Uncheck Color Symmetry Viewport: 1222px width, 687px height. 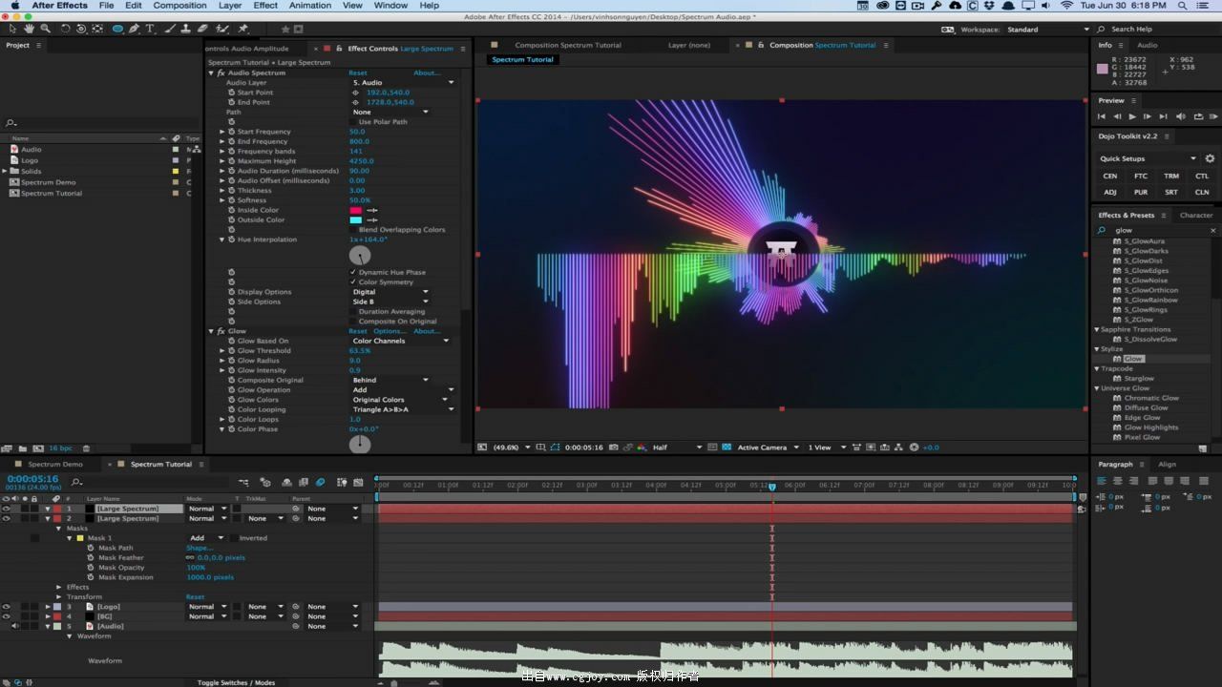353,282
